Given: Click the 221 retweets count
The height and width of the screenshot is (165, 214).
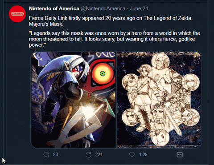Looking at the screenshot, I should coord(99,154).
